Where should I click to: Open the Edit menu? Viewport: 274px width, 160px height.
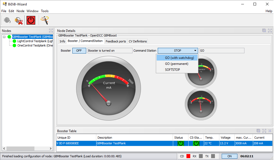coord(11,11)
